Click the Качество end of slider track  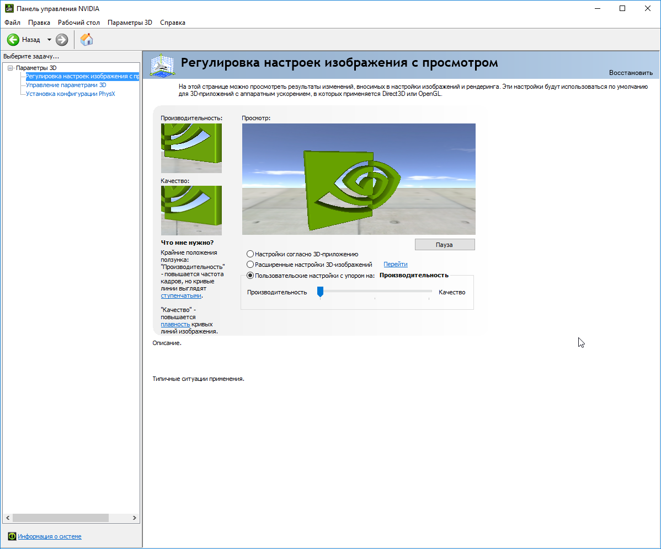pyautogui.click(x=429, y=291)
